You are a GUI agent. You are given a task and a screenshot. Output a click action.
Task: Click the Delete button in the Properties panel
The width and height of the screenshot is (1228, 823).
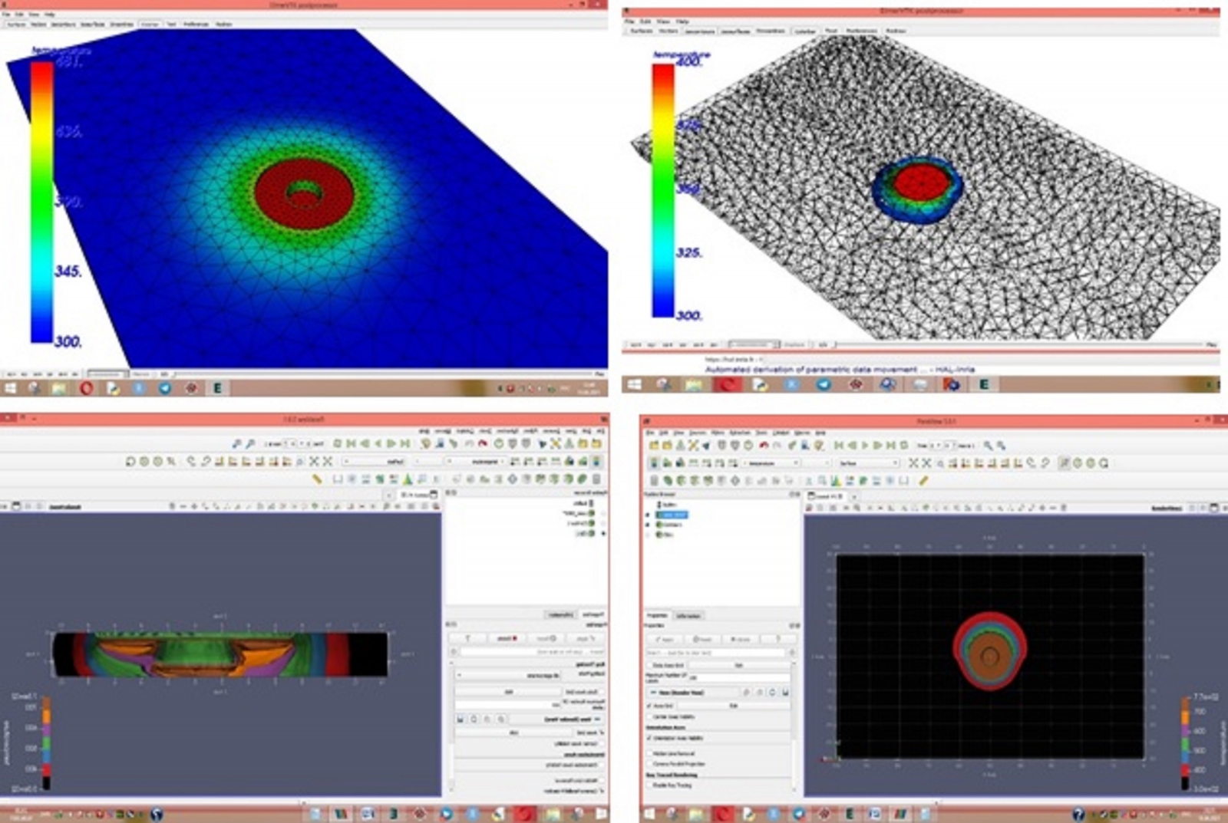tap(740, 639)
